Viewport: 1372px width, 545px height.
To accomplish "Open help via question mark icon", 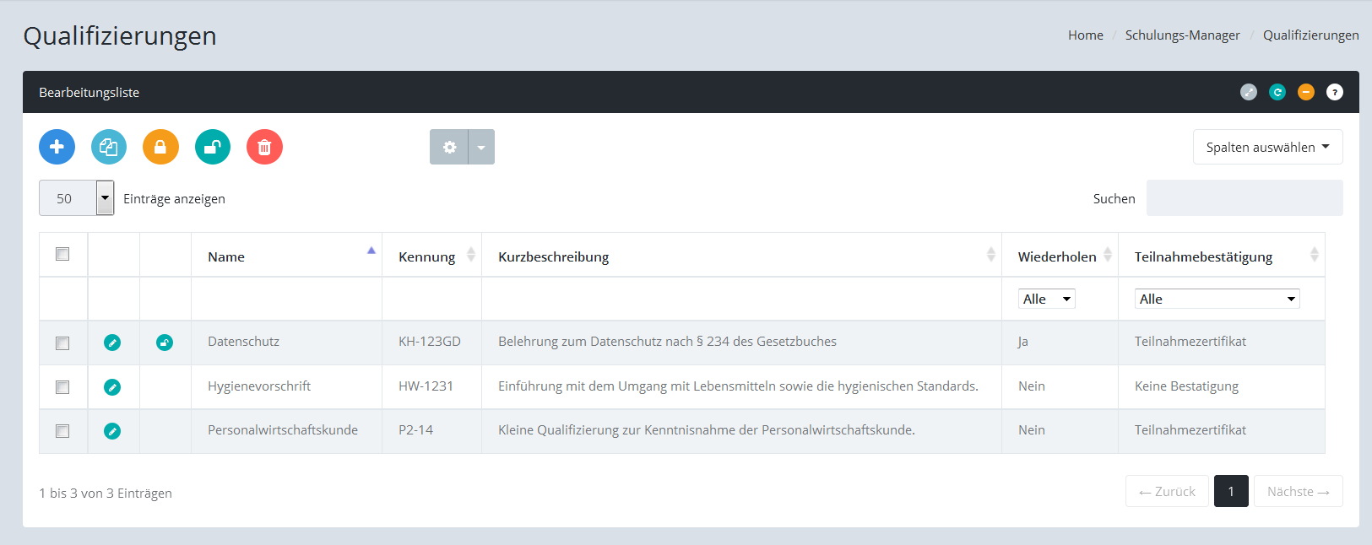I will pyautogui.click(x=1334, y=92).
